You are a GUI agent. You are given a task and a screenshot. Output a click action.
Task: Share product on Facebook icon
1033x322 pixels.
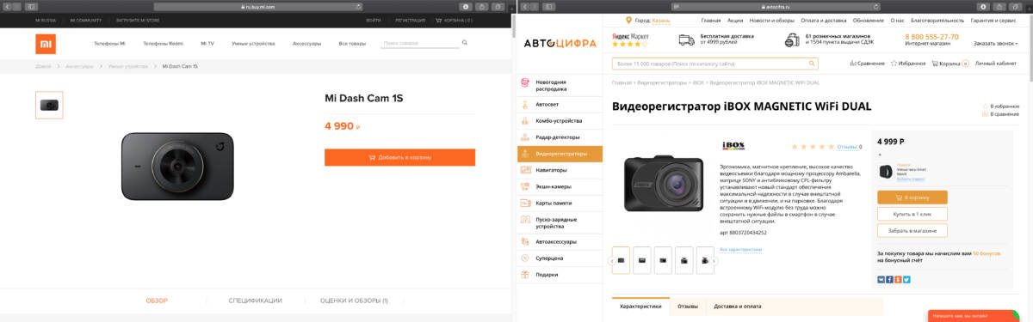[x=889, y=279]
